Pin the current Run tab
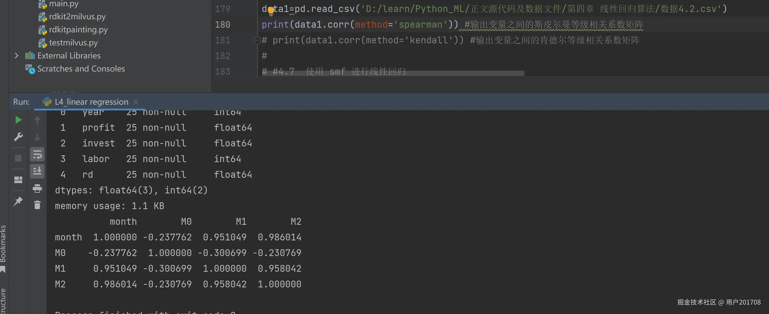This screenshot has width=769, height=314. click(18, 201)
